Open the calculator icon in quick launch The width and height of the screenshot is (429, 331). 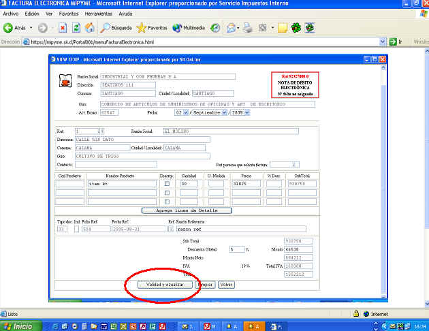(84, 326)
